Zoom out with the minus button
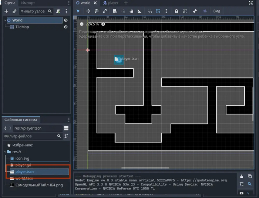Viewport: 259px width, 198px height. tap(81, 24)
